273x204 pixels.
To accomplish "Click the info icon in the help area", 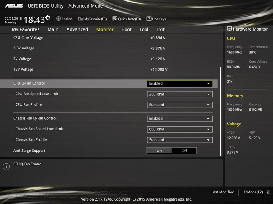I will tap(6, 167).
